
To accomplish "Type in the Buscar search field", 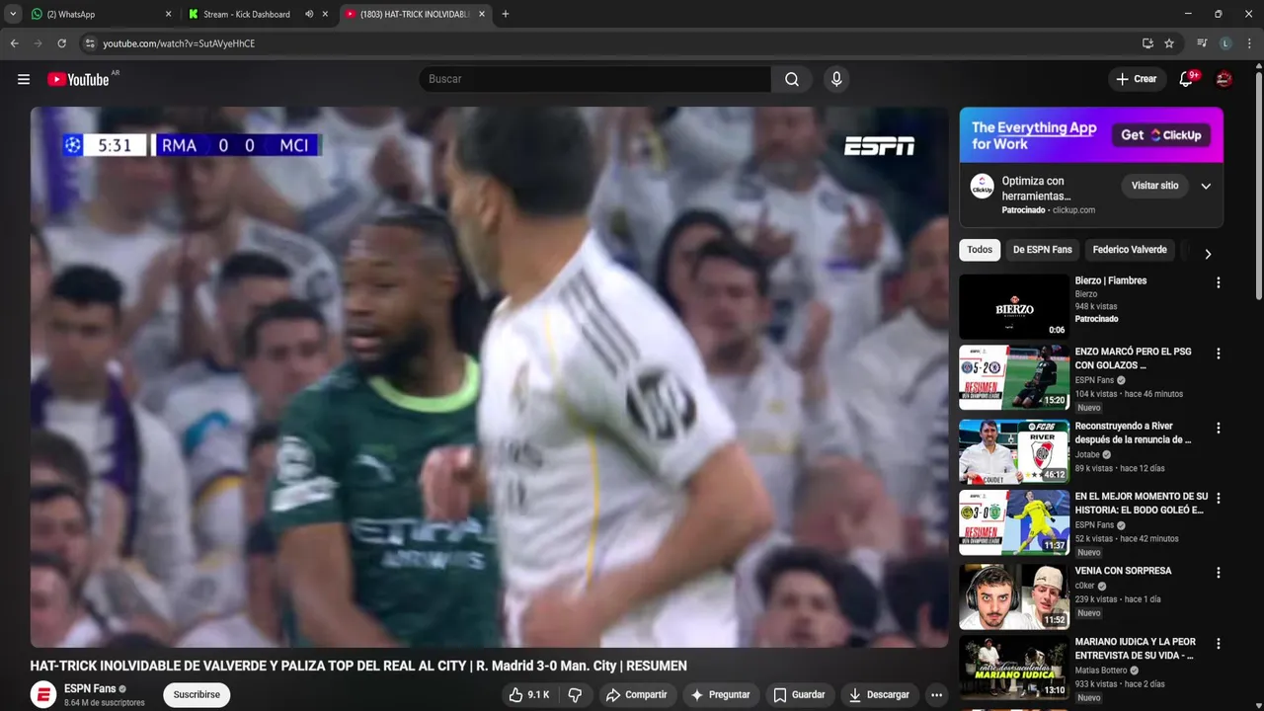I will (594, 79).
